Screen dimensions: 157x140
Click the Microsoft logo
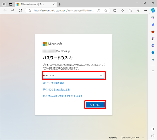click(52, 44)
